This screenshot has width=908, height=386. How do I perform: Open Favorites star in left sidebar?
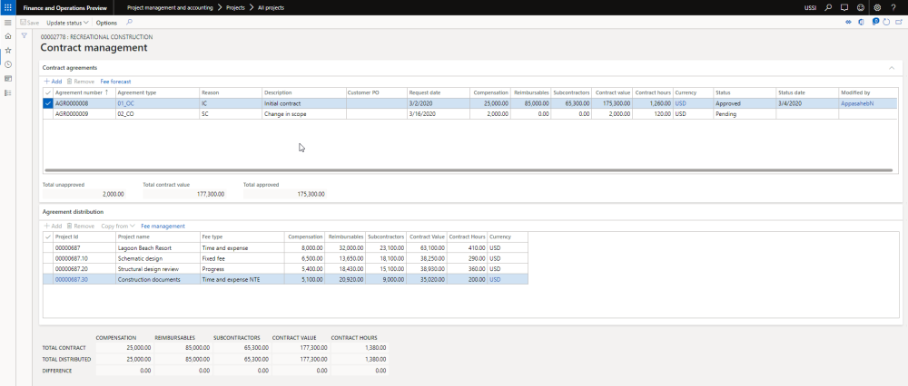[8, 51]
